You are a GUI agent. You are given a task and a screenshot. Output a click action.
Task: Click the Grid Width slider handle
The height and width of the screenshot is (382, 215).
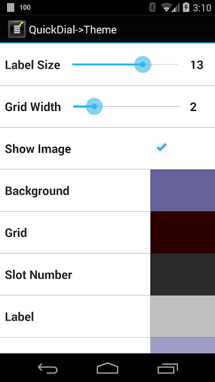(94, 106)
